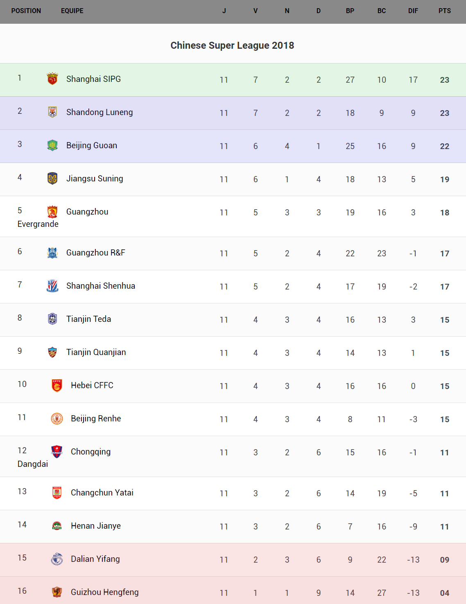Open the Tianjin Teda team link

click(x=88, y=319)
